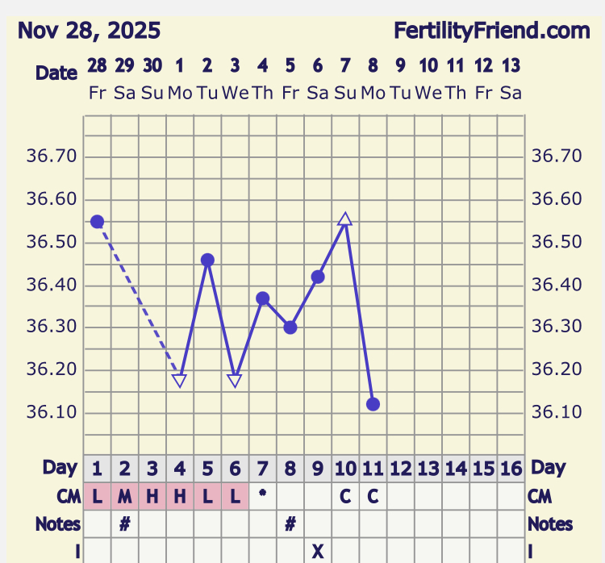Select the temperature dot on cycle day 8
This screenshot has width=605, height=563.
tap(290, 327)
